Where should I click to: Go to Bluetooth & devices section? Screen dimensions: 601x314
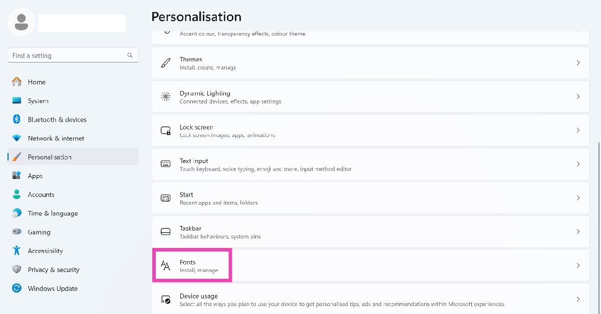pyautogui.click(x=57, y=119)
